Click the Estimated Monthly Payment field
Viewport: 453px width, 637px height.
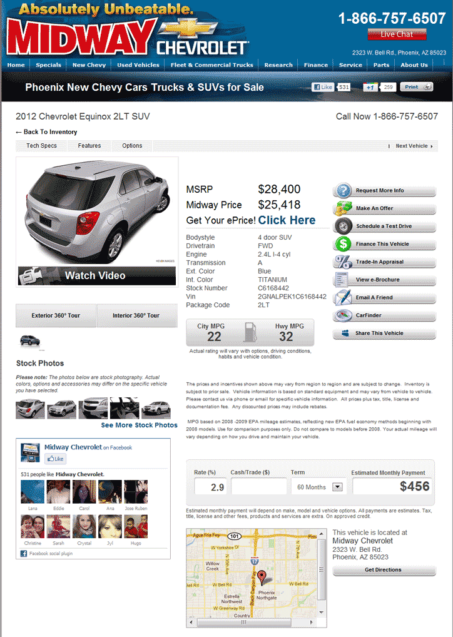392,486
